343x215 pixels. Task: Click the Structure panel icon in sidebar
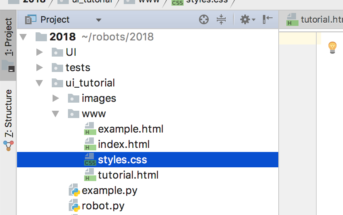point(8,146)
